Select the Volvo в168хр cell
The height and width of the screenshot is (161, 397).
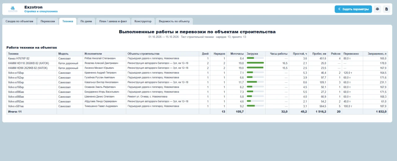pos(32,87)
